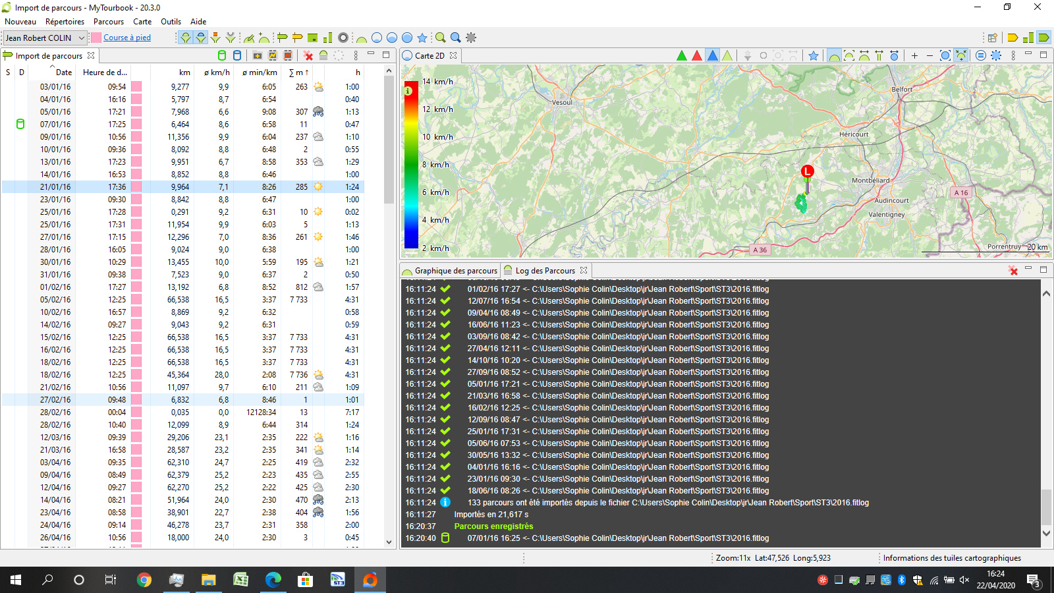1054x593 pixels.
Task: Click the green database save icon in import panel
Action: (x=222, y=56)
